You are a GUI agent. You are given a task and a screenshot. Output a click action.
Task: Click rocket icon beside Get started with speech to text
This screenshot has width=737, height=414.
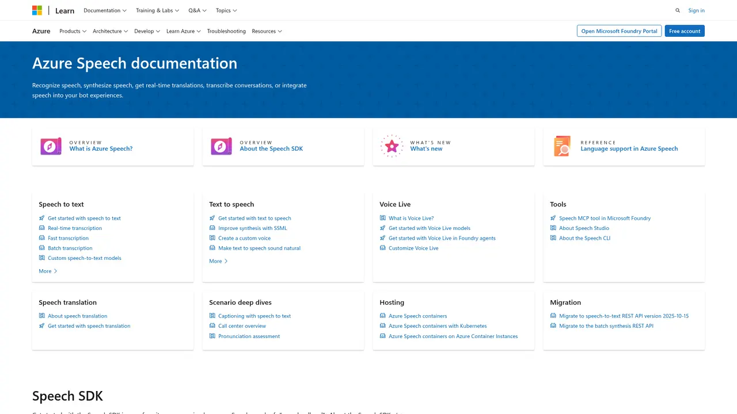41,218
